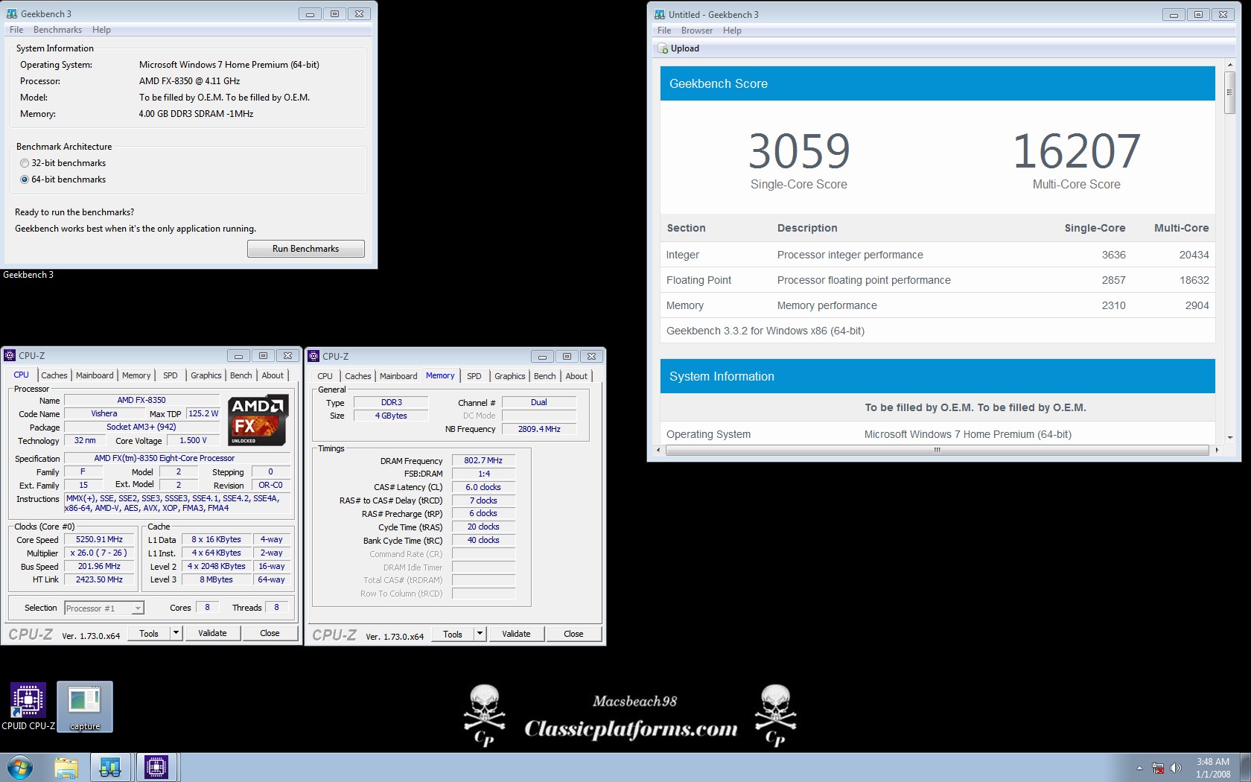The width and height of the screenshot is (1251, 782).
Task: Switch to Mainboard tab in left CPU-Z
Action: [x=95, y=375]
